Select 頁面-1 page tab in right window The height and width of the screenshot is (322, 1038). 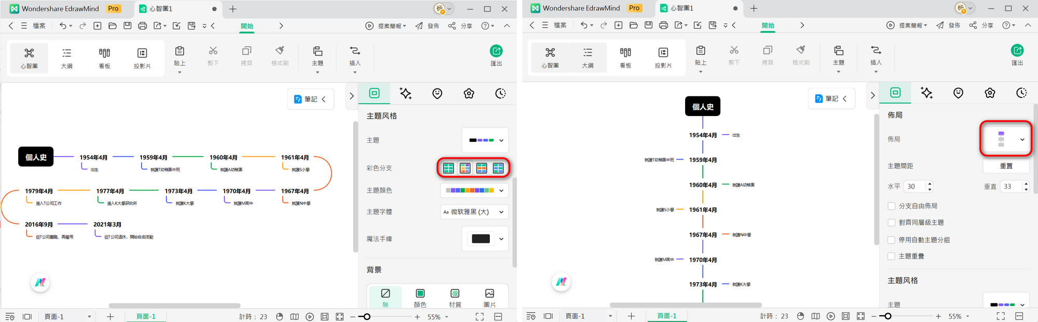coord(667,316)
